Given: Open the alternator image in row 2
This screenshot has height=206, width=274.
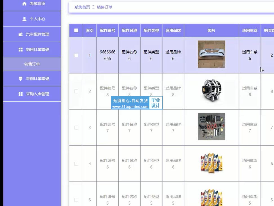Looking at the screenshot, I should (212, 90).
